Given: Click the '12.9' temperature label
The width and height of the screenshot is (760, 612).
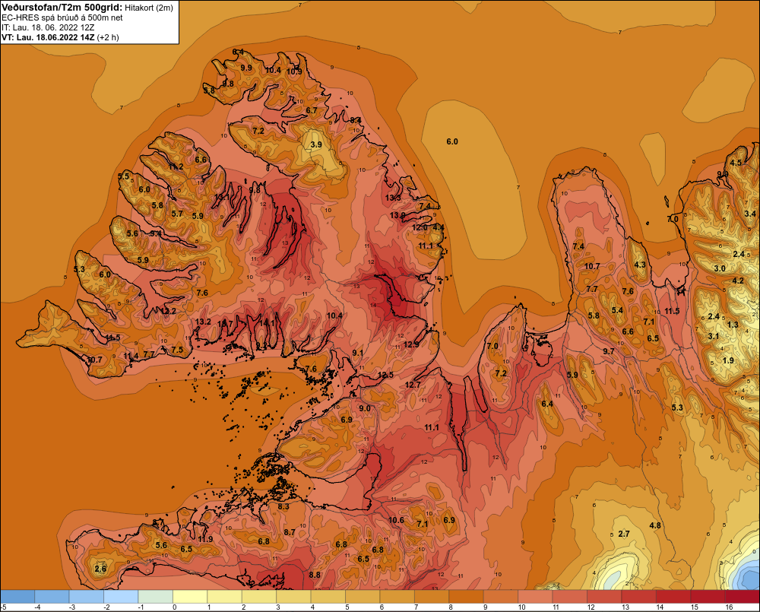Looking at the screenshot, I should click(411, 344).
